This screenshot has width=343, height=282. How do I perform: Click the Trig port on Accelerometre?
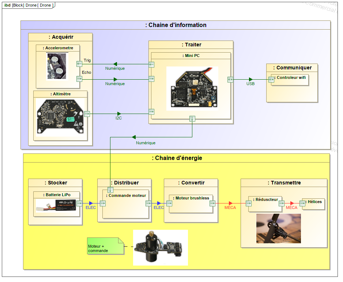click(79, 64)
